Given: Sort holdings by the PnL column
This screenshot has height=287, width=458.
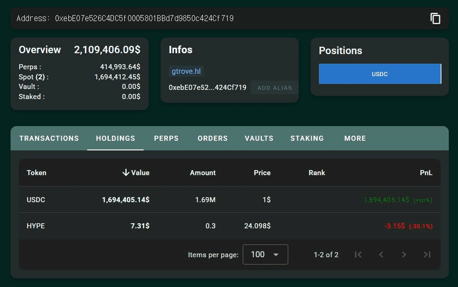Looking at the screenshot, I should (x=425, y=173).
